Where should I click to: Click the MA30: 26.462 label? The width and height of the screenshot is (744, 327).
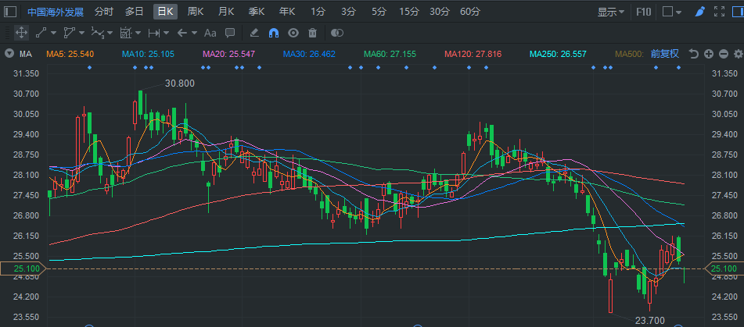coord(309,54)
